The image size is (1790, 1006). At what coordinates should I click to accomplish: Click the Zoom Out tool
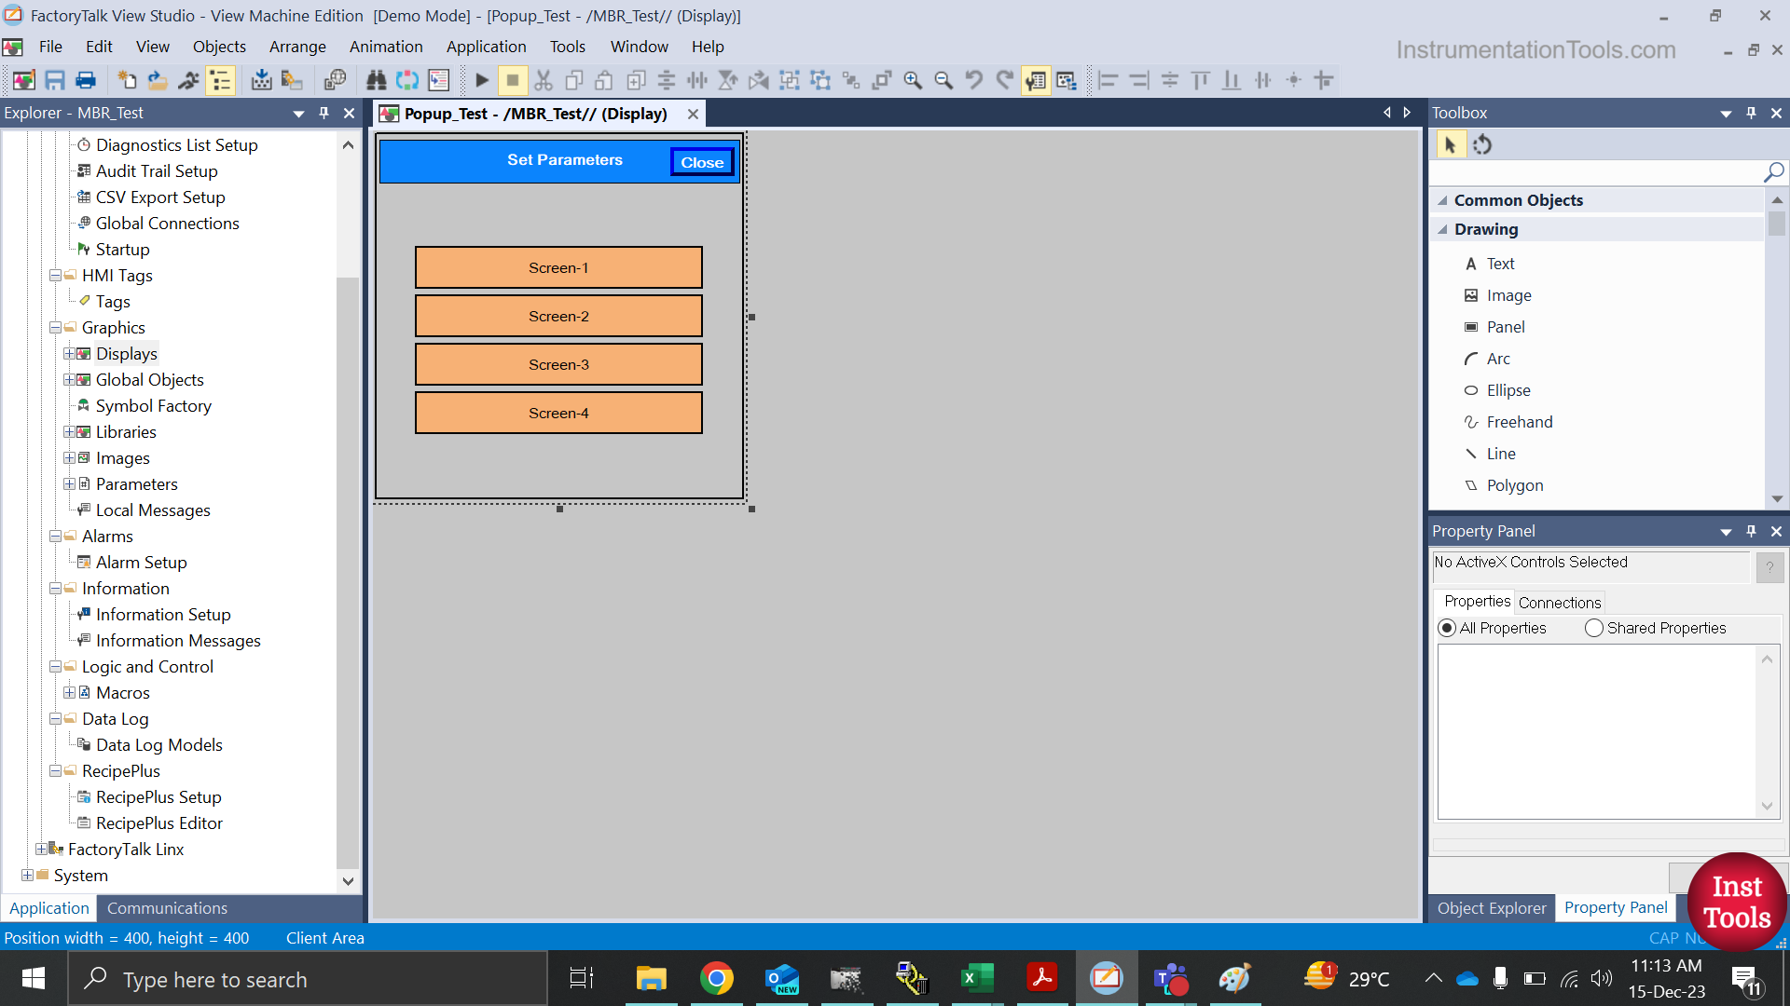pos(943,80)
